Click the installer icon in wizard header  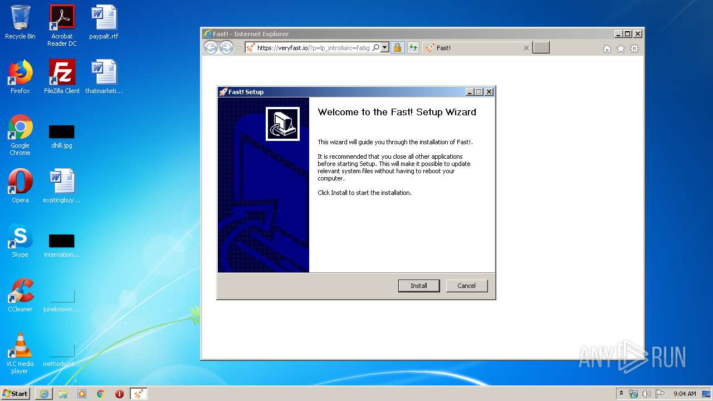(x=282, y=124)
